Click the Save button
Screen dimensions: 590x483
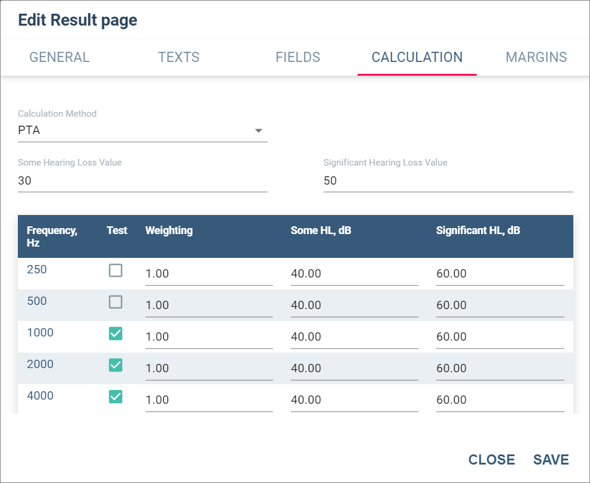point(551,460)
